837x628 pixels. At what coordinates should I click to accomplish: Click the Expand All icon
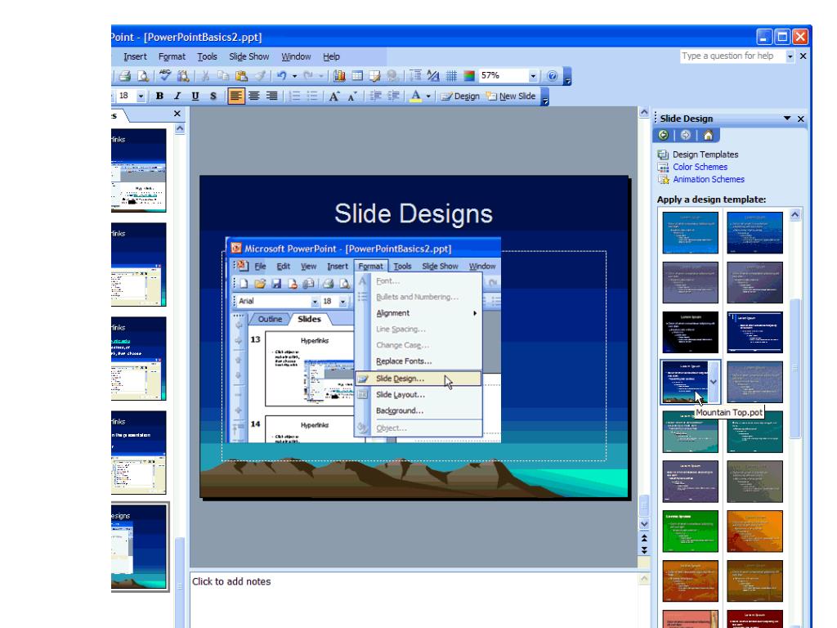point(415,76)
